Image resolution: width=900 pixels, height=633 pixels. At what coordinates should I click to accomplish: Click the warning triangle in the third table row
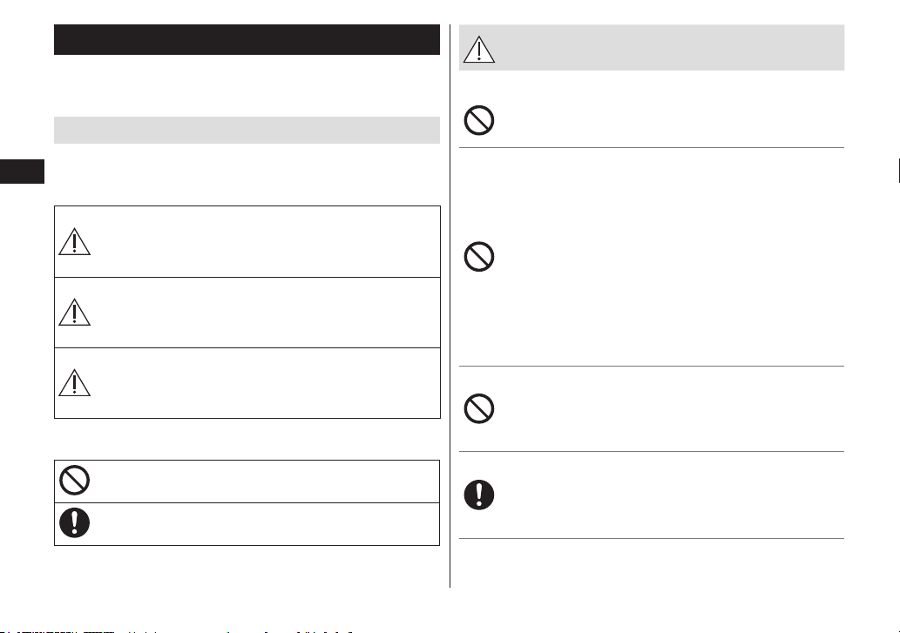click(74, 383)
